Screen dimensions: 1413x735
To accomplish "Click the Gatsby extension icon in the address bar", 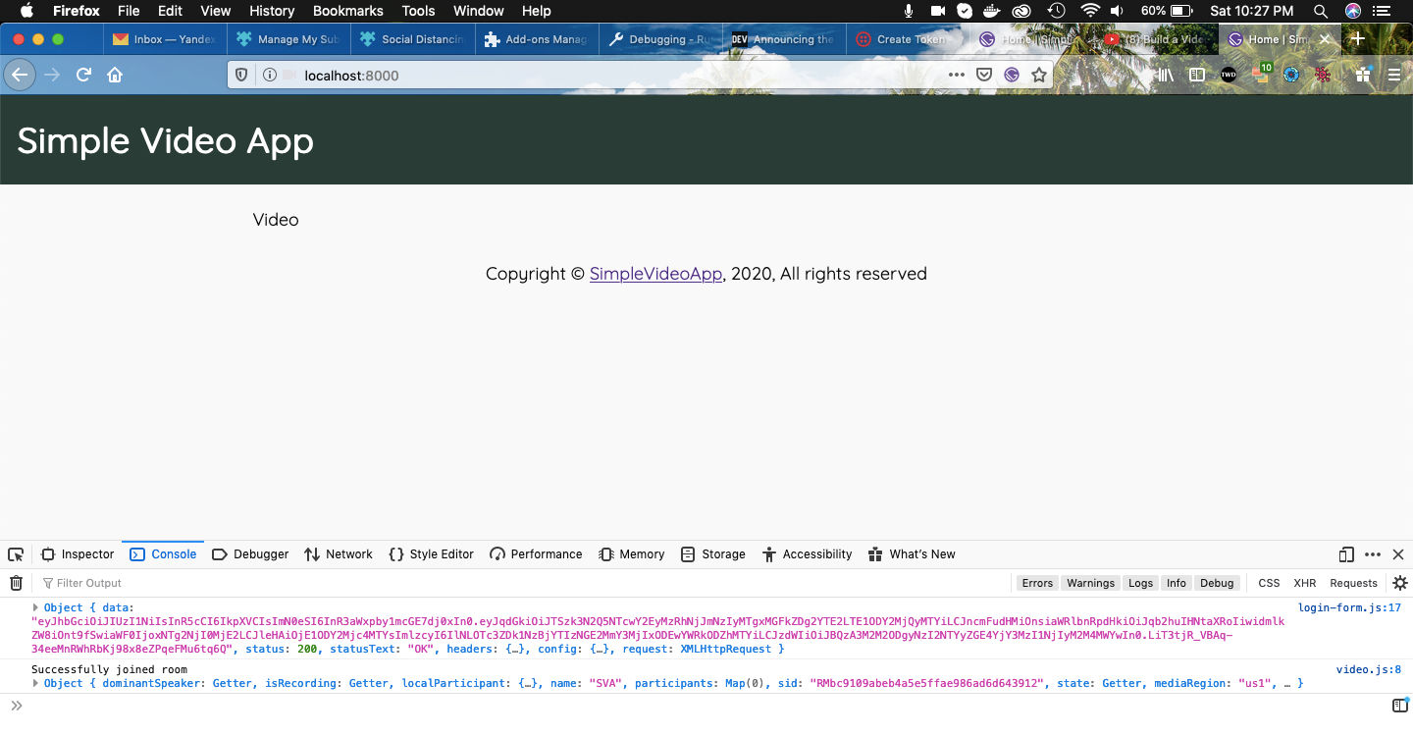I will coord(1011,75).
